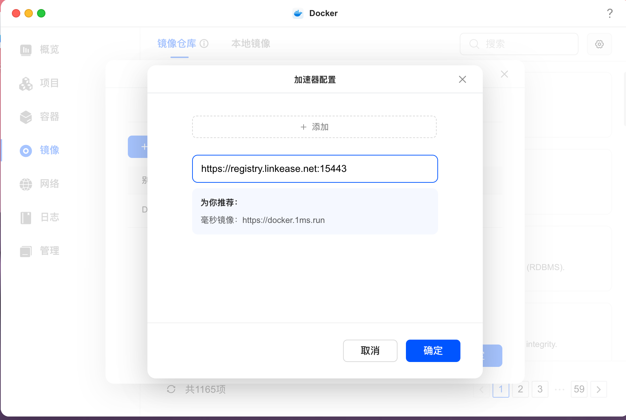Switch to the 本地镜像 tab
Viewport: 626px width, 420px height.
point(250,44)
